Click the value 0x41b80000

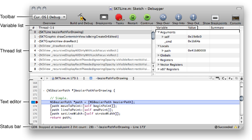[197, 51]
